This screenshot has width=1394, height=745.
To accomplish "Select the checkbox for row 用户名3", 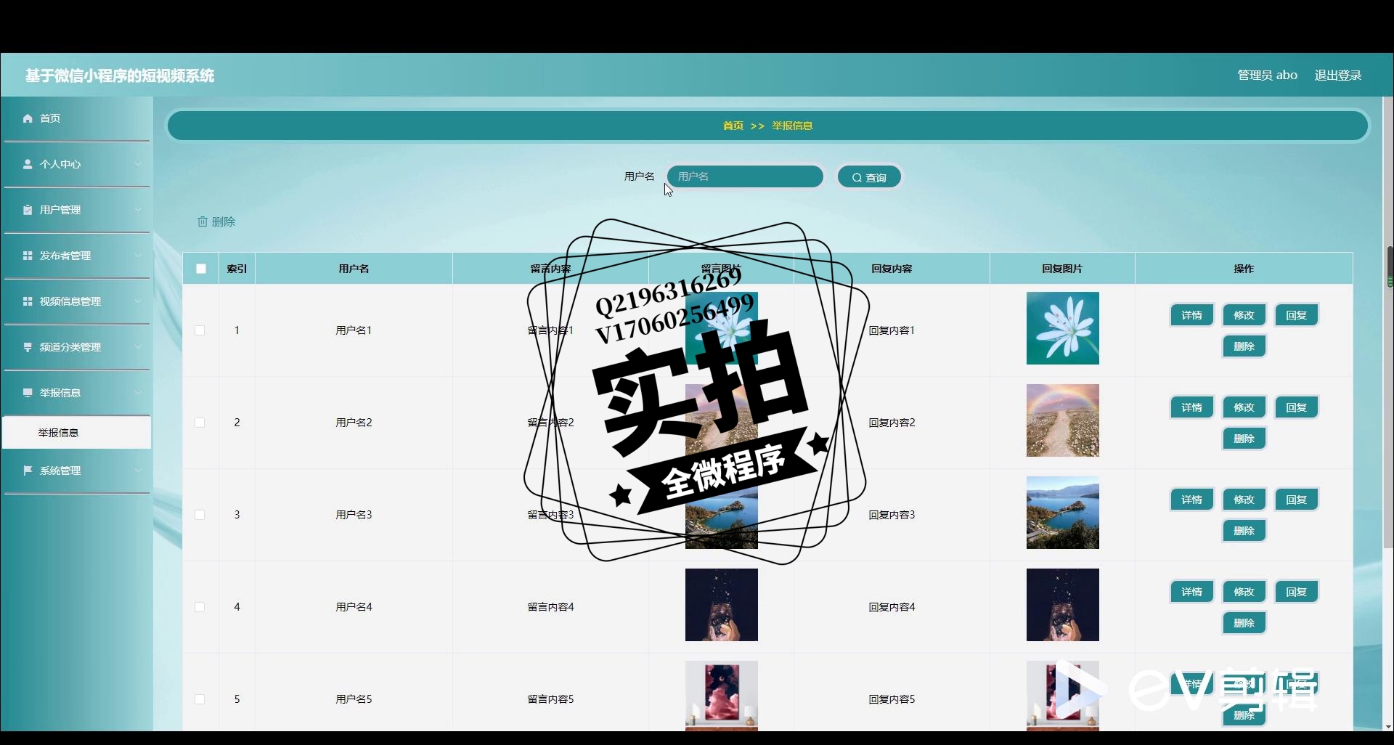I will pos(200,515).
